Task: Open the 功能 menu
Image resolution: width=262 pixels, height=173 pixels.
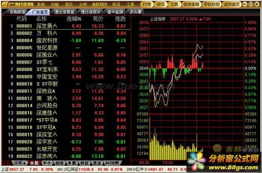Action: point(55,4)
